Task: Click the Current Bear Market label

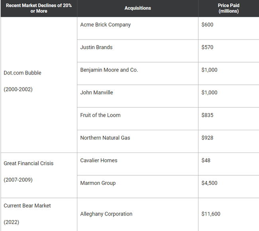Action: click(27, 206)
